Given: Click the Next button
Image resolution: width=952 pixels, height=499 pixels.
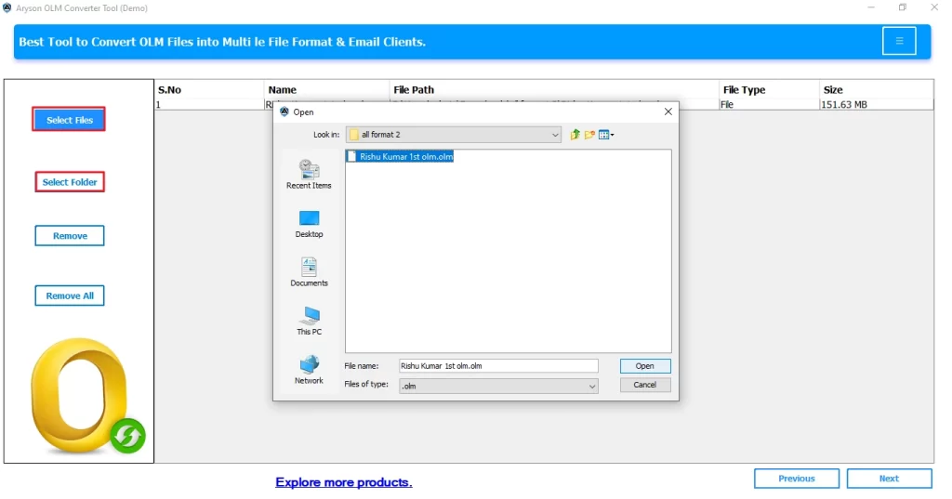Looking at the screenshot, I should pos(889,479).
